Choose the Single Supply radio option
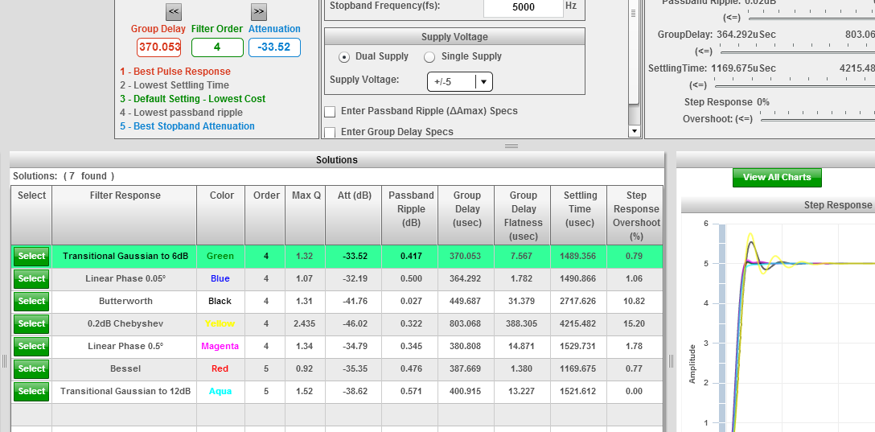 pyautogui.click(x=429, y=57)
